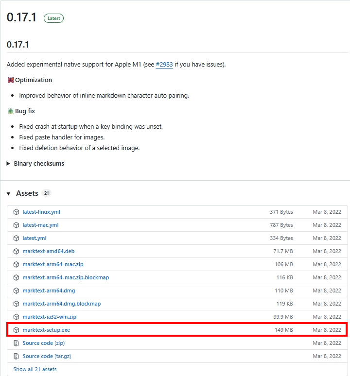Collapse the Assets list triangle
Viewport: 350px width, 376px height.
point(8,193)
